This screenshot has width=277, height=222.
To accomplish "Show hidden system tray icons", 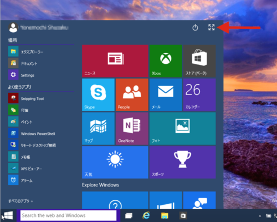I will (260, 216).
